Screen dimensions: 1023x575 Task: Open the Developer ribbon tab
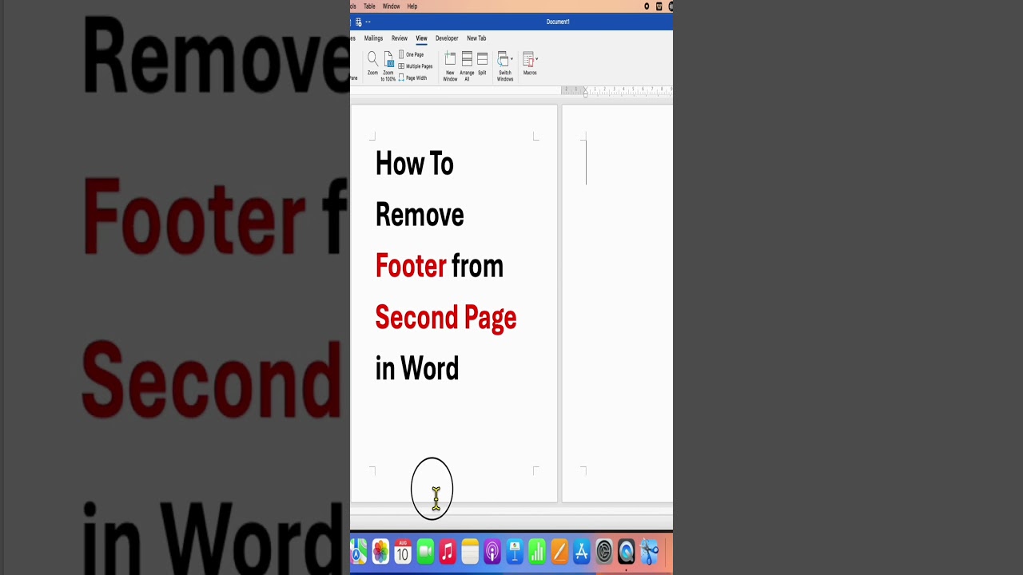[447, 38]
